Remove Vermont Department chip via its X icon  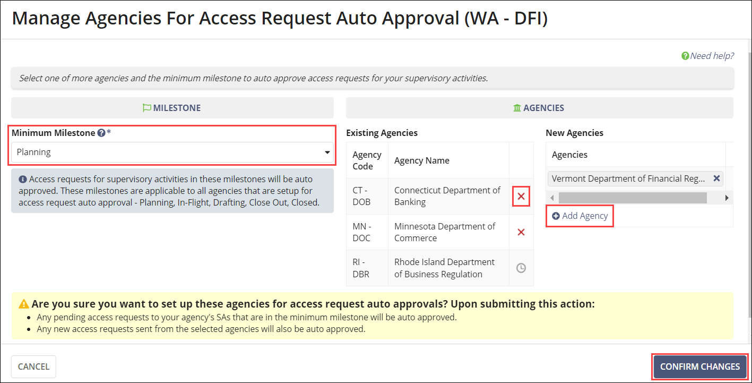pos(718,178)
